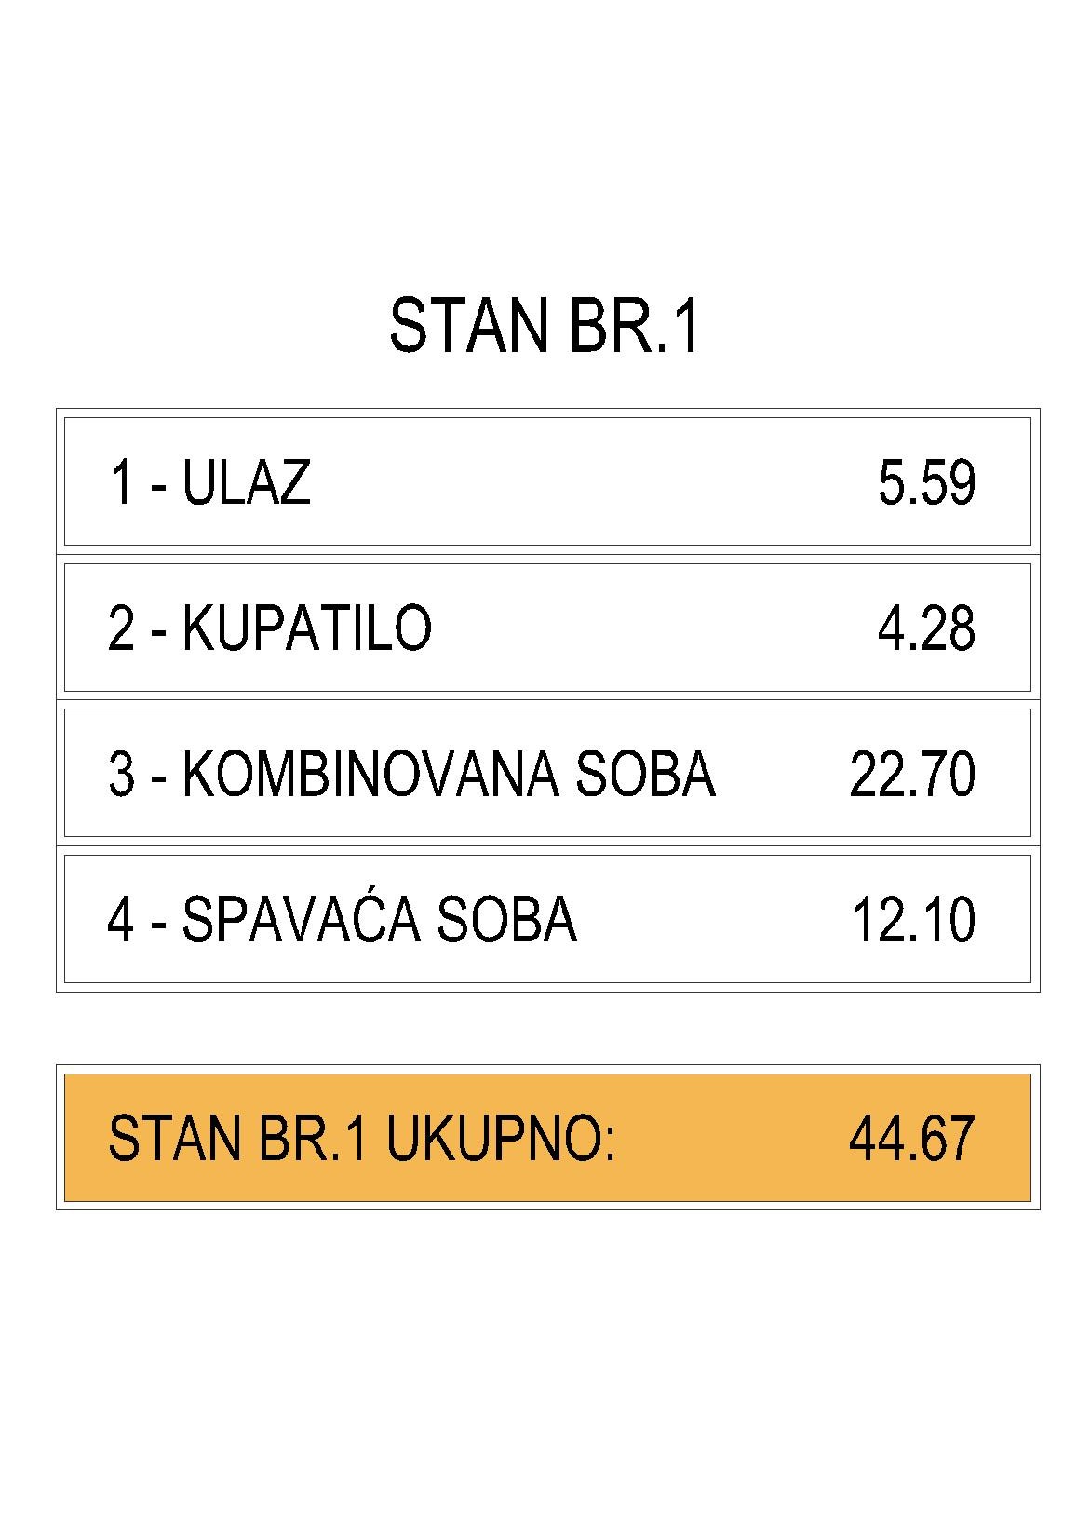The image size is (1090, 1527).
Task: Click empty space inside ULAZ row
Action: click(596, 482)
